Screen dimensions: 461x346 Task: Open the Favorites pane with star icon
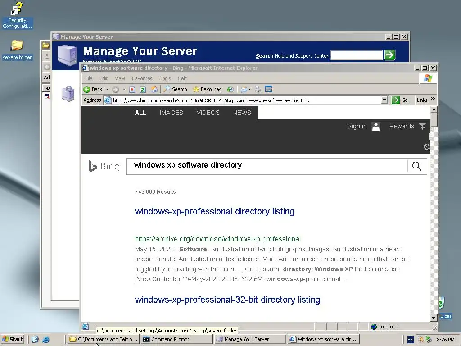pyautogui.click(x=207, y=89)
